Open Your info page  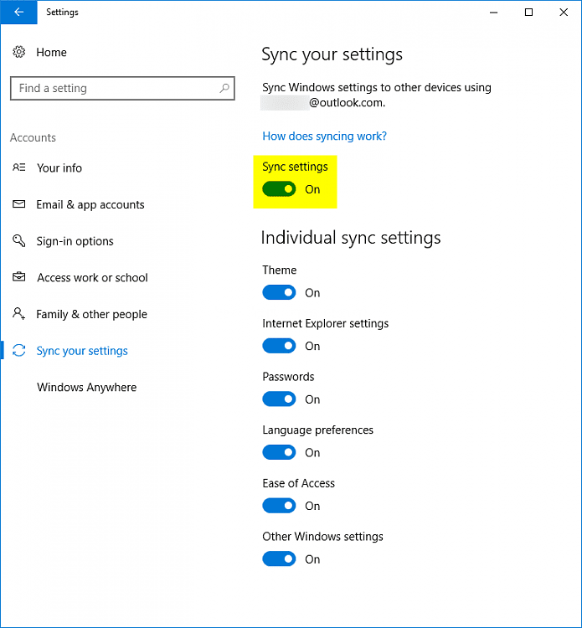(x=59, y=167)
